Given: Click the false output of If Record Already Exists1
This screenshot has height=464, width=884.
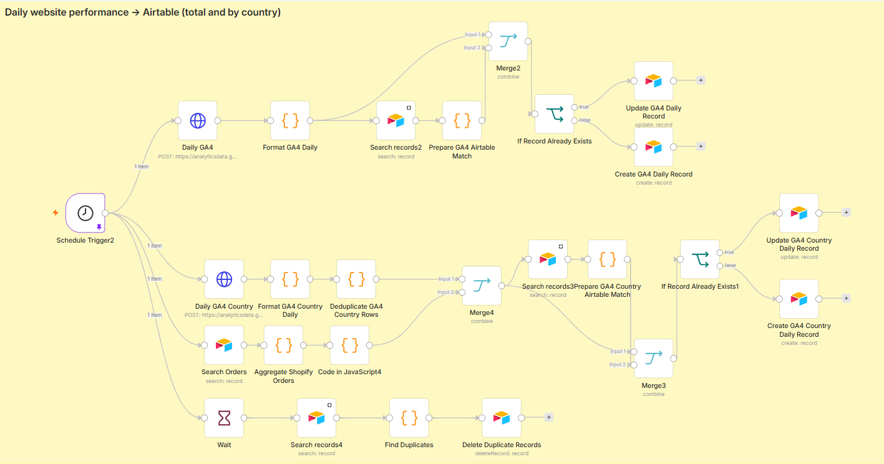Looking at the screenshot, I should pos(720,266).
